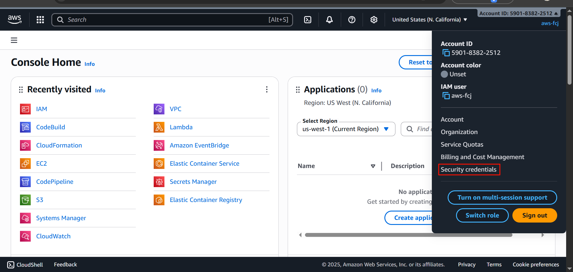Image resolution: width=573 pixels, height=272 pixels.
Task: Open the S3 service icon
Action: coord(25,200)
